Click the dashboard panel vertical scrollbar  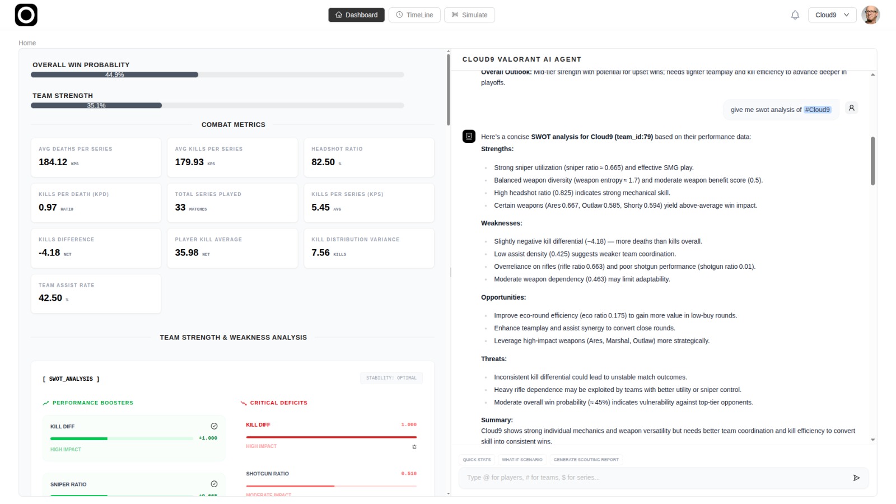coord(448,90)
